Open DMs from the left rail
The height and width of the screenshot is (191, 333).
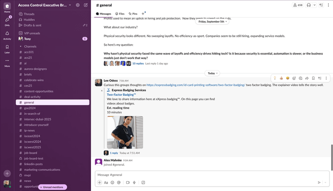(x=7, y=21)
